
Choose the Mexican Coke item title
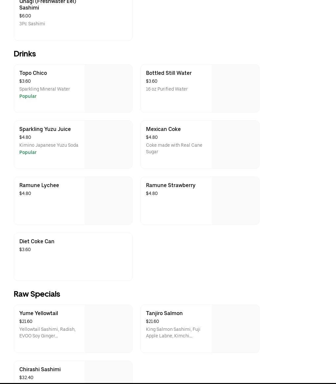click(163, 129)
